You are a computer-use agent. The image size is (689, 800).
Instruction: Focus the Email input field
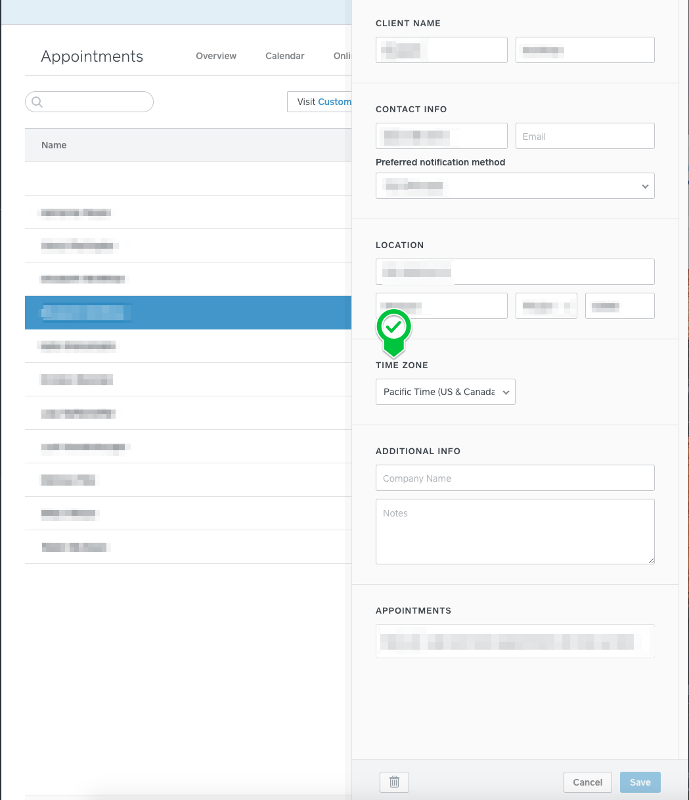point(585,137)
